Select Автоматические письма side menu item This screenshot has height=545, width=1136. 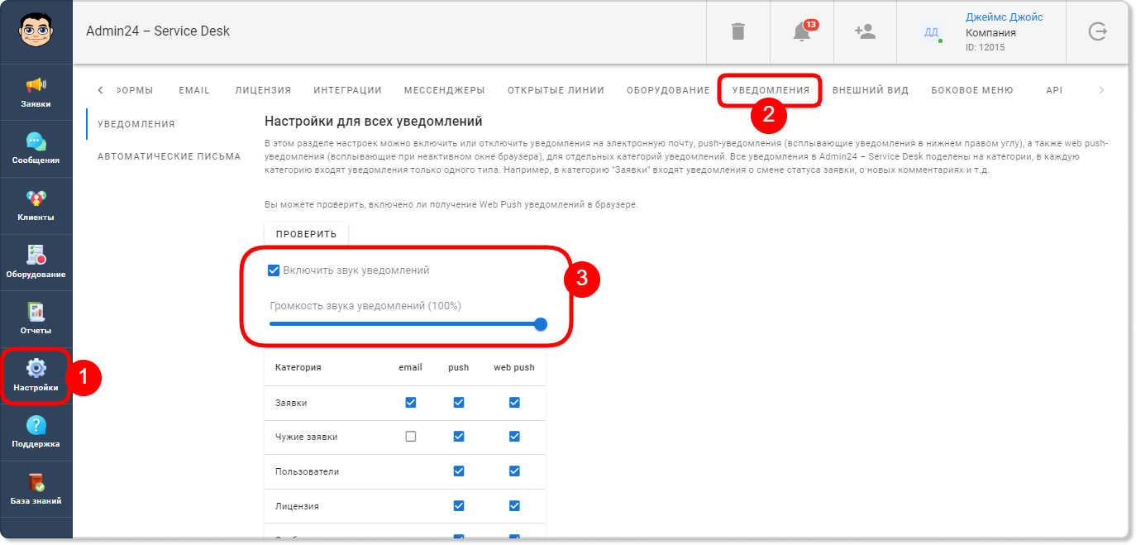coord(169,156)
